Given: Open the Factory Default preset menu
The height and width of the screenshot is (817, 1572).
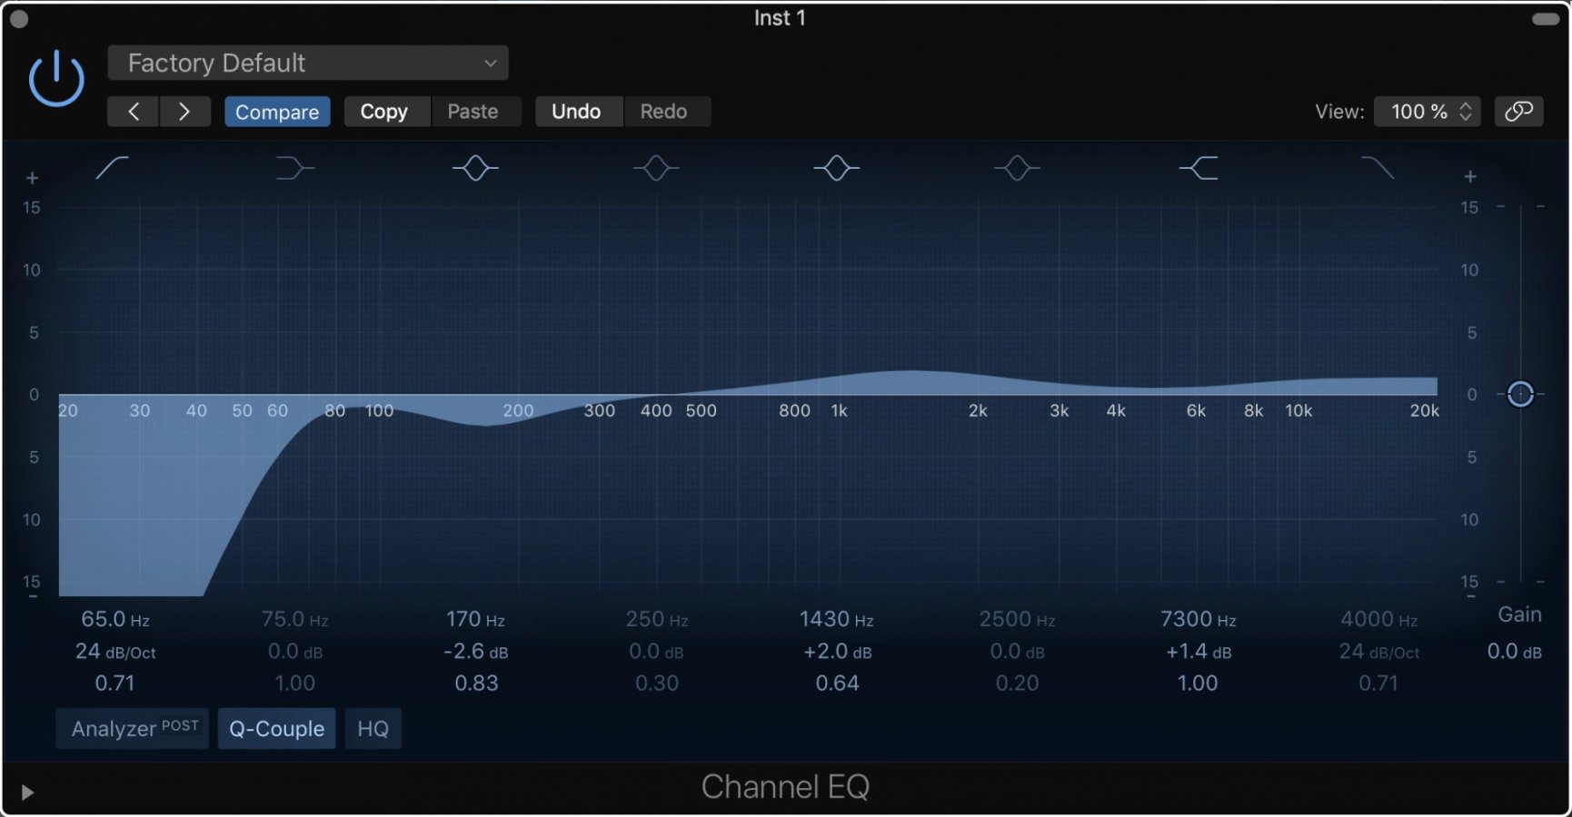Looking at the screenshot, I should (x=307, y=63).
